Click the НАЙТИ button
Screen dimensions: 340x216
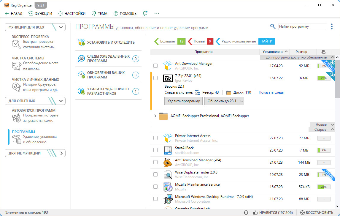click(266, 41)
